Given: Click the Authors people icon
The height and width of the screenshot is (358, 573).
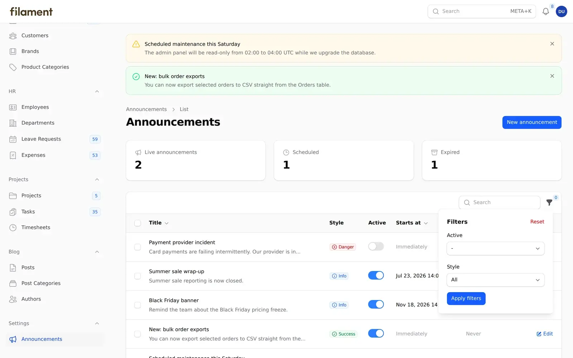Looking at the screenshot, I should click(x=13, y=299).
